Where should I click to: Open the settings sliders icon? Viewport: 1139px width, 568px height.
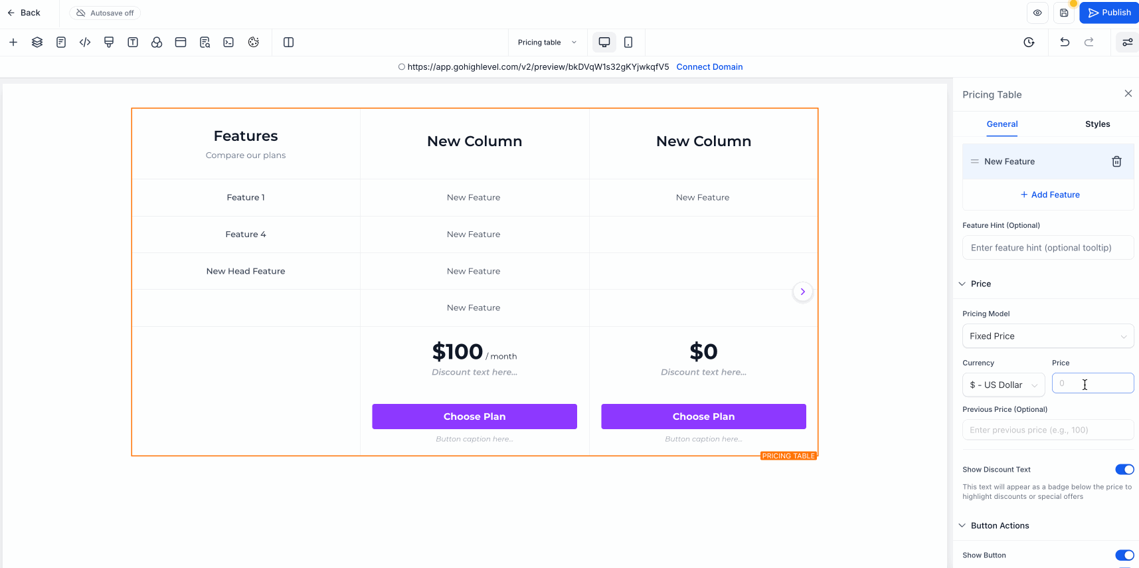click(1127, 42)
